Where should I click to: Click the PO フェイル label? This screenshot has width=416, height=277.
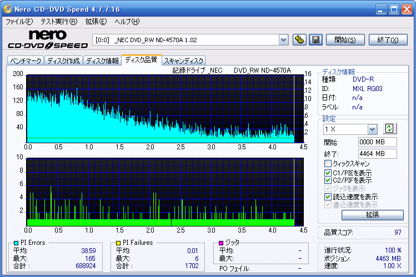click(x=234, y=269)
